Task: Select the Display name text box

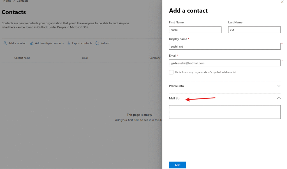Action: click(224, 47)
